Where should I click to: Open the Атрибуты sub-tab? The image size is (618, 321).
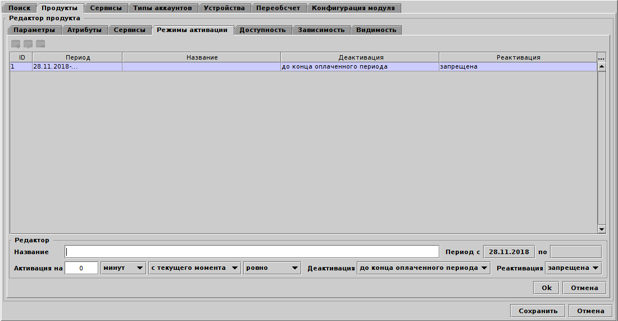click(84, 30)
